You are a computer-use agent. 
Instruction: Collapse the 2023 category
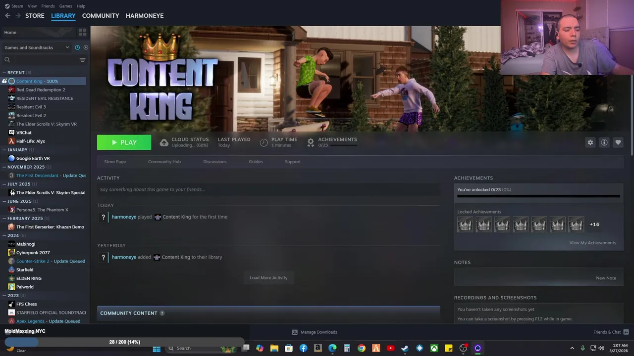tap(4, 296)
